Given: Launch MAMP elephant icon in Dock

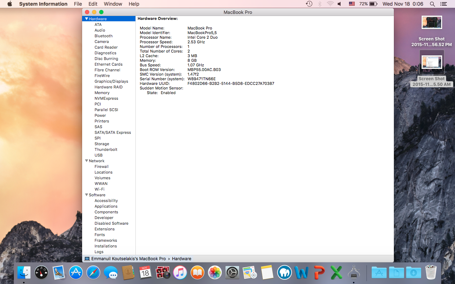Looking at the screenshot, I should point(284,273).
